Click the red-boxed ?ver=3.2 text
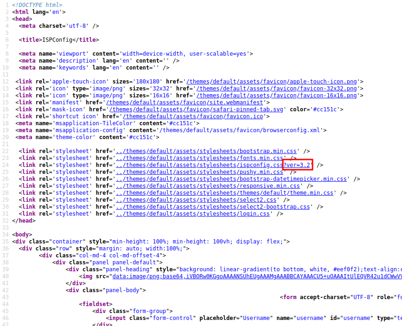This screenshot has width=402, height=326. [298, 165]
